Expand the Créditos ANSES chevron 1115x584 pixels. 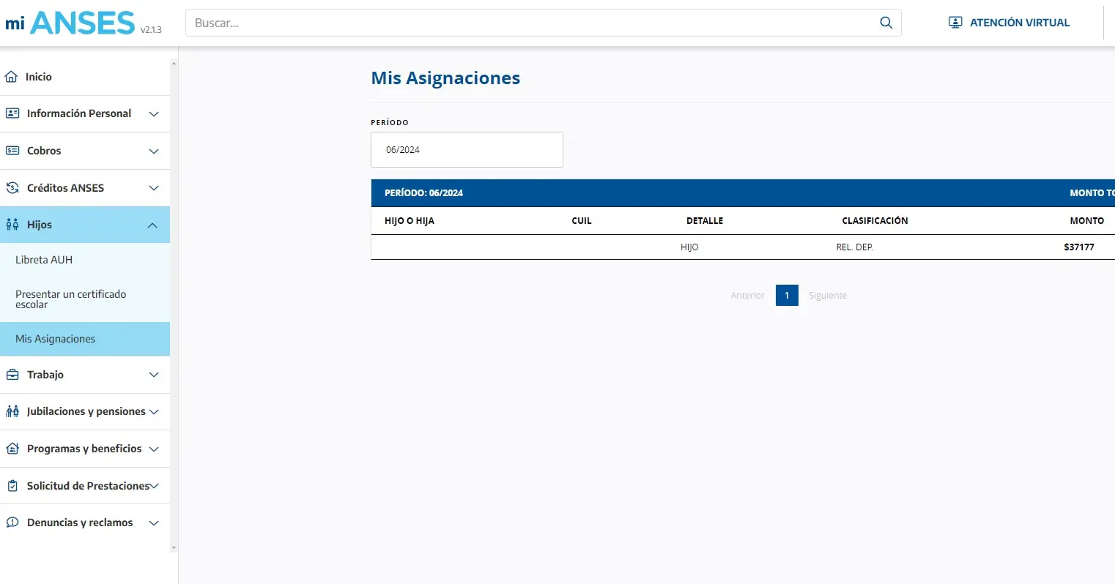(154, 188)
